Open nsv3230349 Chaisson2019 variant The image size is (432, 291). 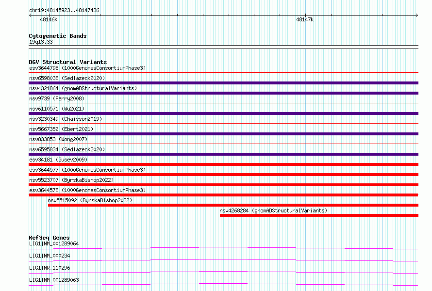point(66,119)
